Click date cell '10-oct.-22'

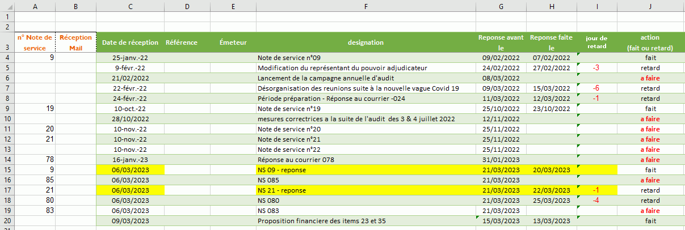pos(131,108)
